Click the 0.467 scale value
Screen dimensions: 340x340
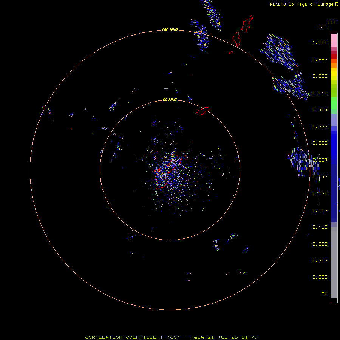pos(320,210)
